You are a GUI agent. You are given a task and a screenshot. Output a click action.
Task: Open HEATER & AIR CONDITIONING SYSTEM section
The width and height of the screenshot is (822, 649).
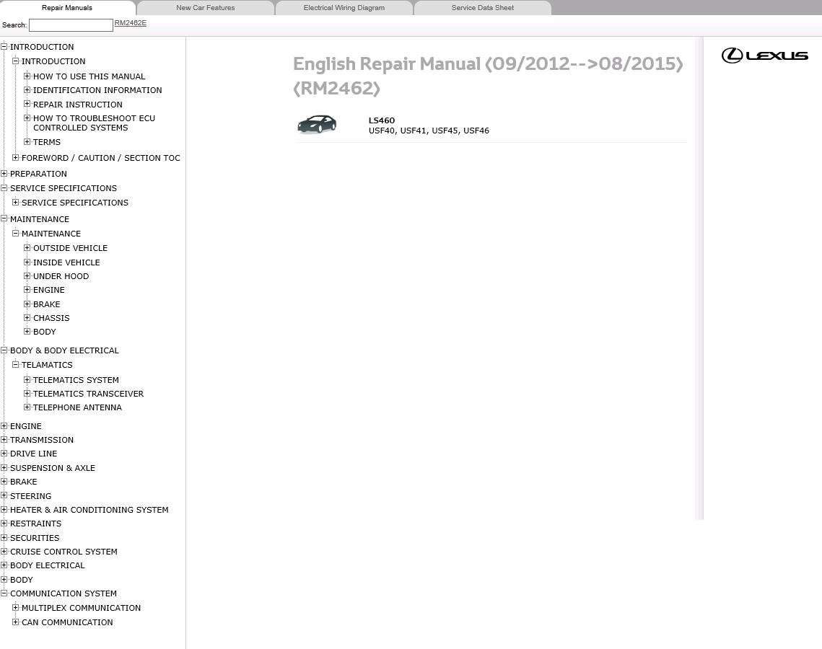(x=89, y=510)
